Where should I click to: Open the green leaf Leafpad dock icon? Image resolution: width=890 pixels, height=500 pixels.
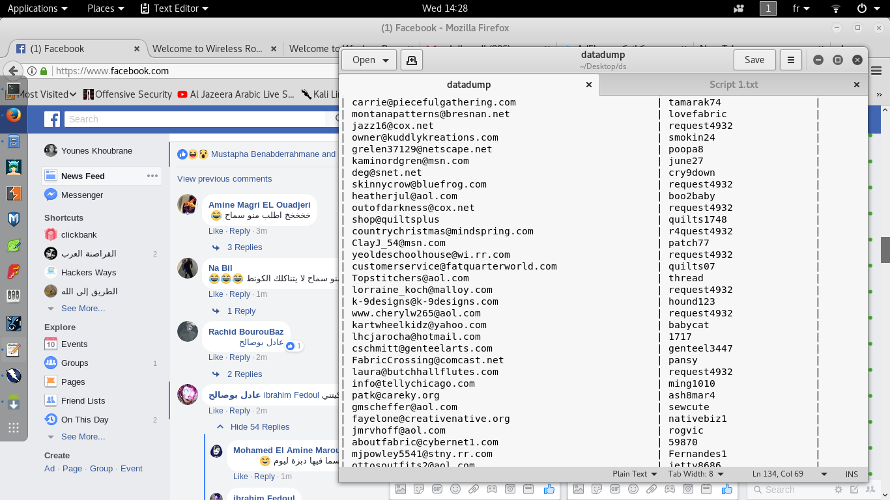pos(14,245)
